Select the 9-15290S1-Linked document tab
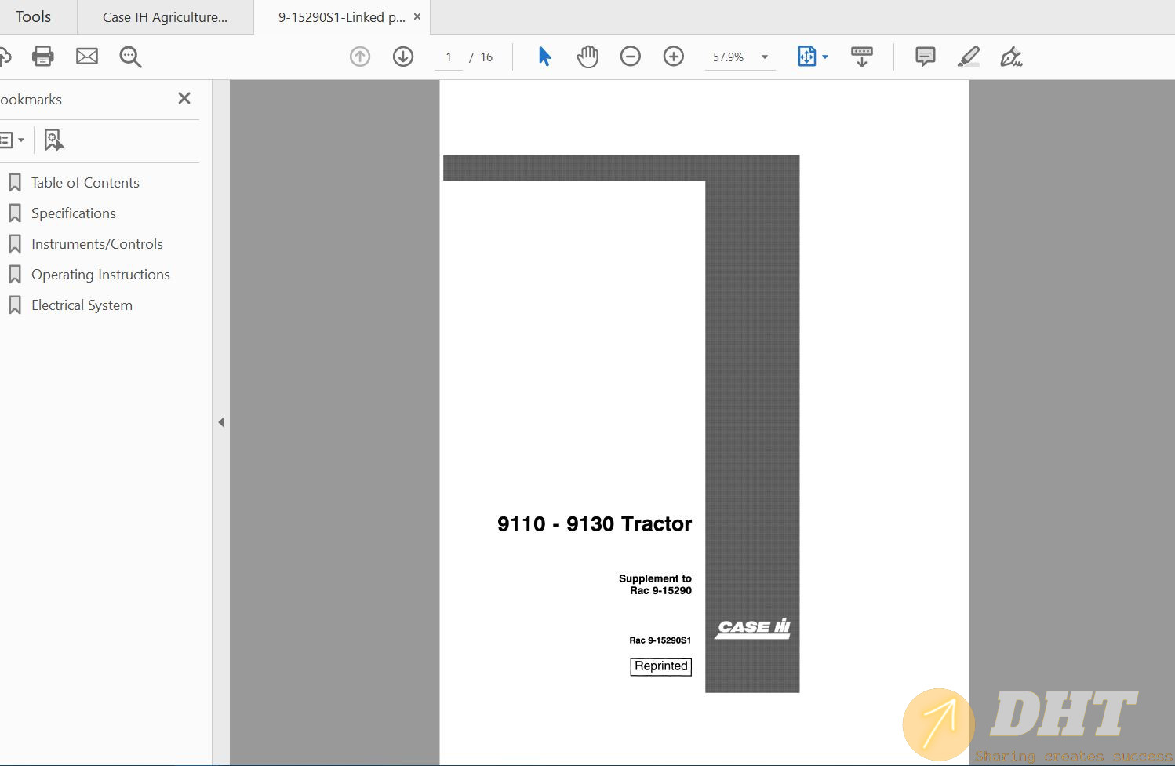Viewport: 1175px width, 766px height. [340, 17]
